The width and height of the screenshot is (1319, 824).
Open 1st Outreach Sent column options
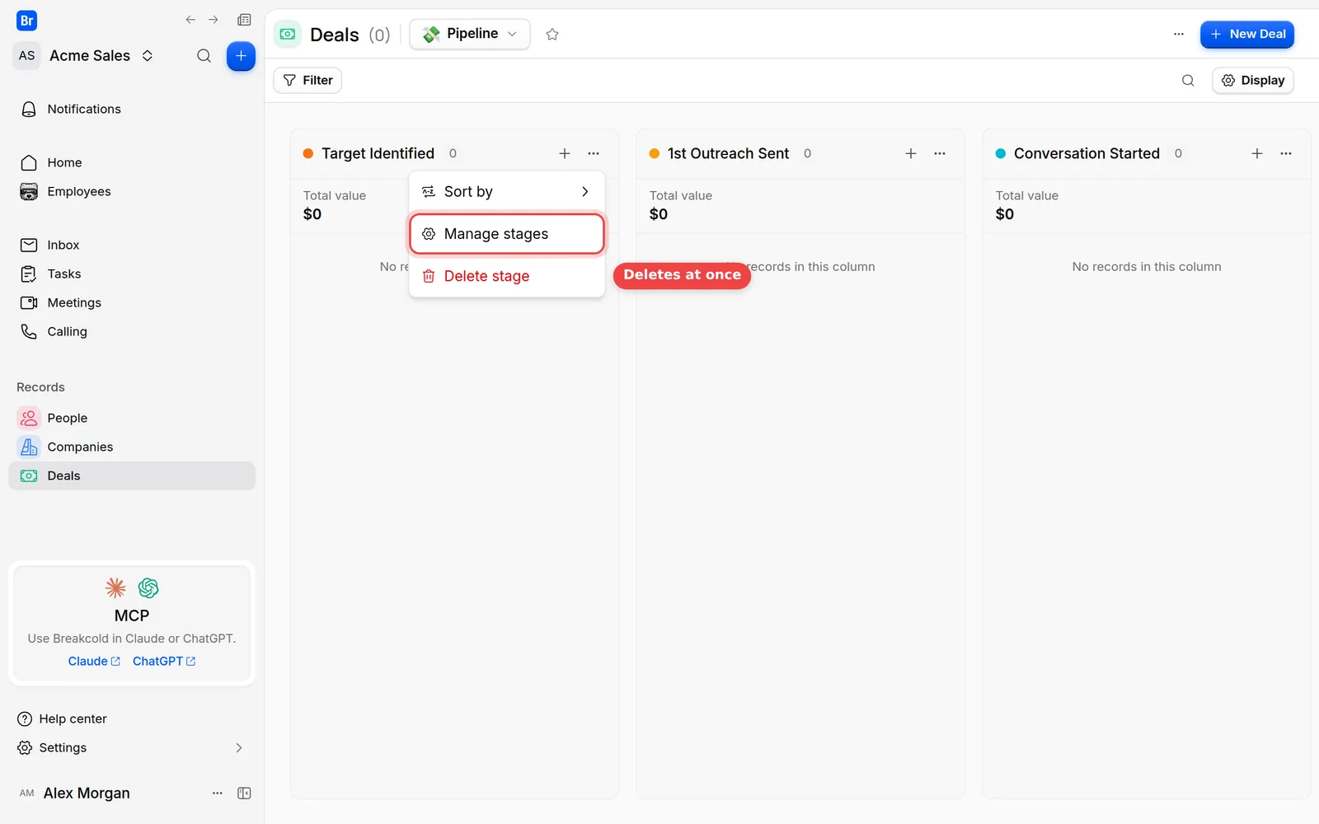coord(940,153)
